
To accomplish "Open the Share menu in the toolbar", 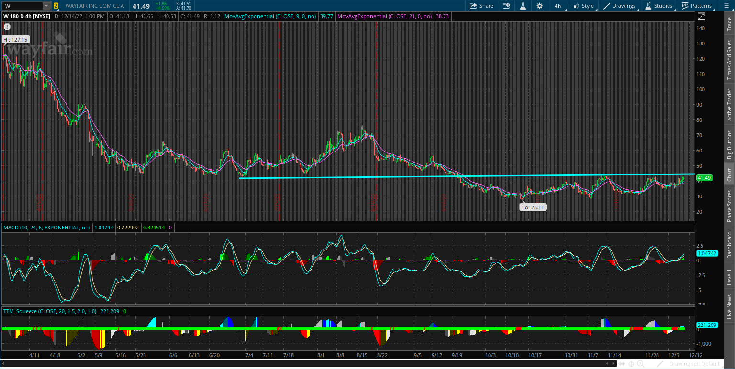I will click(x=481, y=6).
